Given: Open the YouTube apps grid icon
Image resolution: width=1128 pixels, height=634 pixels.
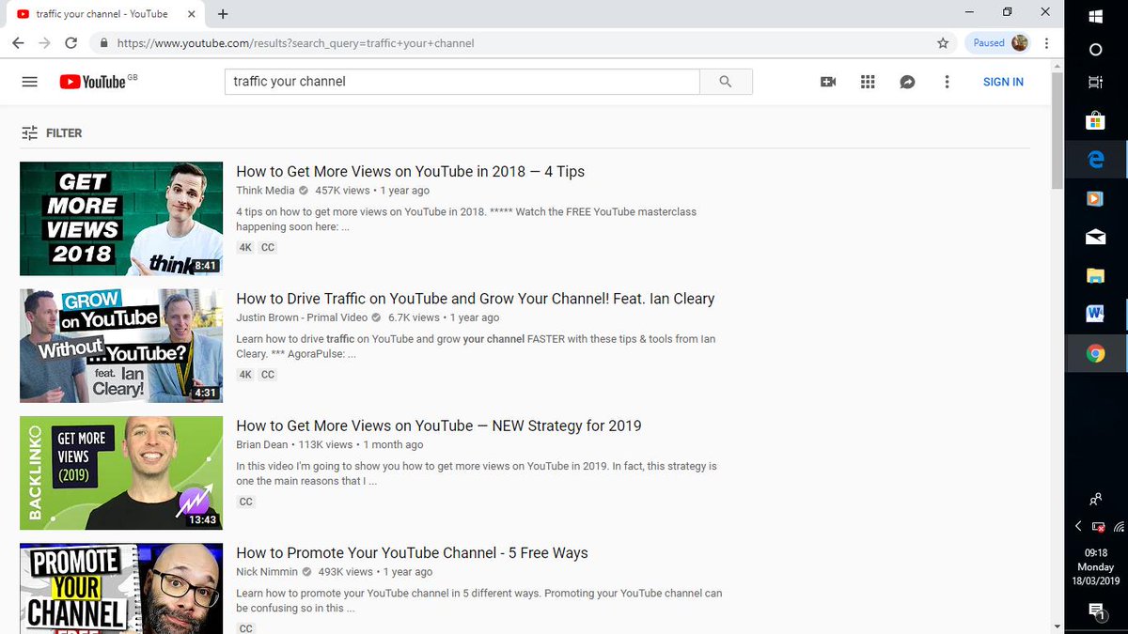Looking at the screenshot, I should tap(868, 82).
